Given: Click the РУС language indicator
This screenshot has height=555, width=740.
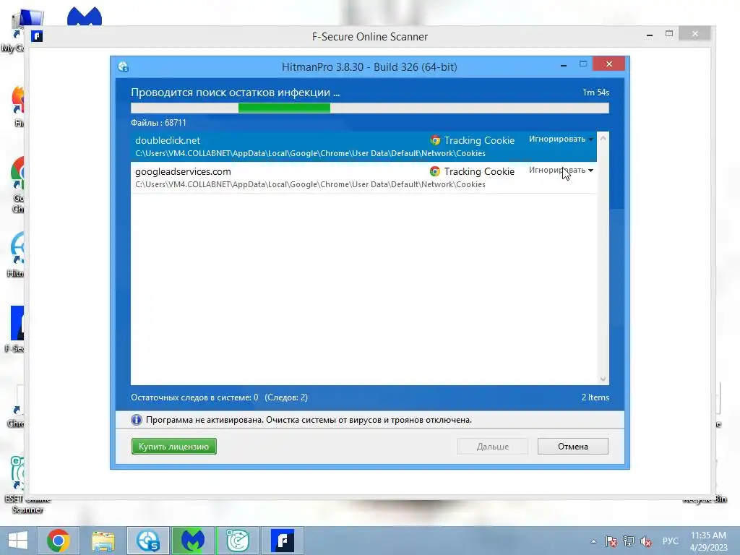Looking at the screenshot, I should coord(670,541).
